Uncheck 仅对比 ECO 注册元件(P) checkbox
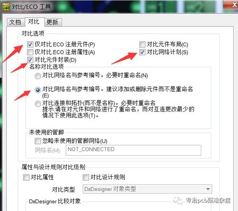Image resolution: width=238 pixels, height=211 pixels. (x=30, y=44)
